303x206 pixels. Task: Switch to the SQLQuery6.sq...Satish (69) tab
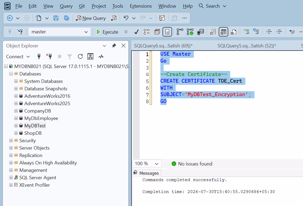tap(163, 46)
